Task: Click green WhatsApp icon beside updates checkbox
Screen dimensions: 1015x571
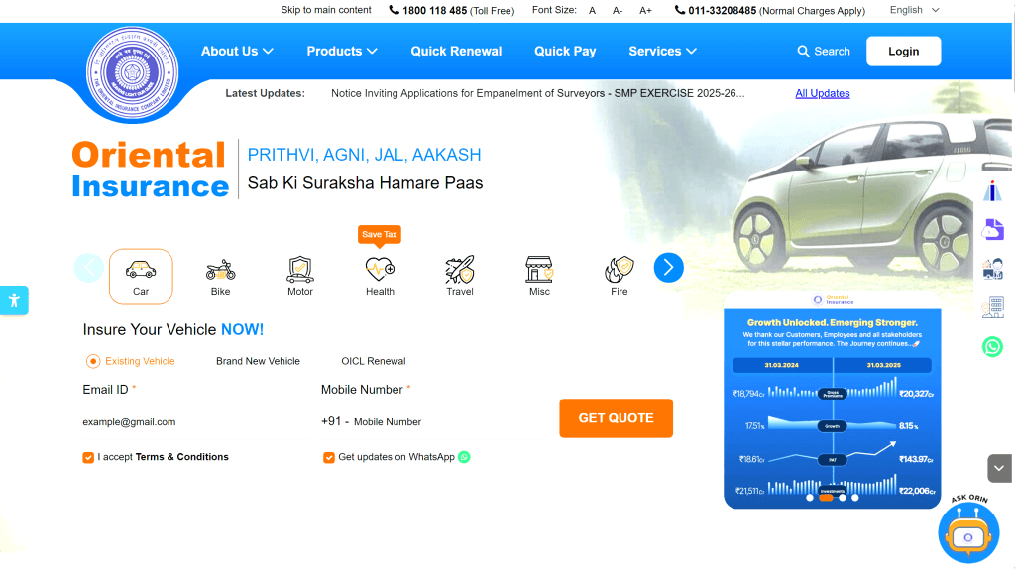Action: tap(464, 457)
